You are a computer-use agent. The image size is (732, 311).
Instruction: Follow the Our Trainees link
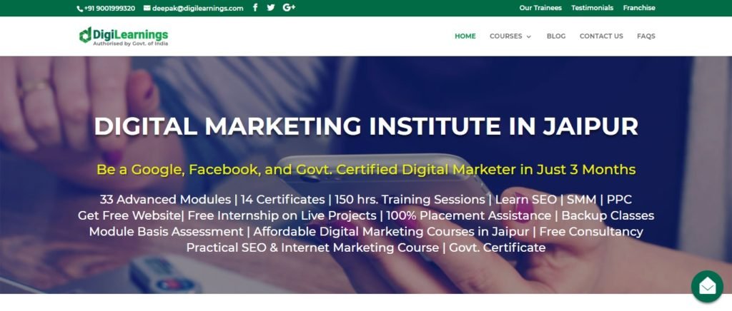pyautogui.click(x=540, y=8)
